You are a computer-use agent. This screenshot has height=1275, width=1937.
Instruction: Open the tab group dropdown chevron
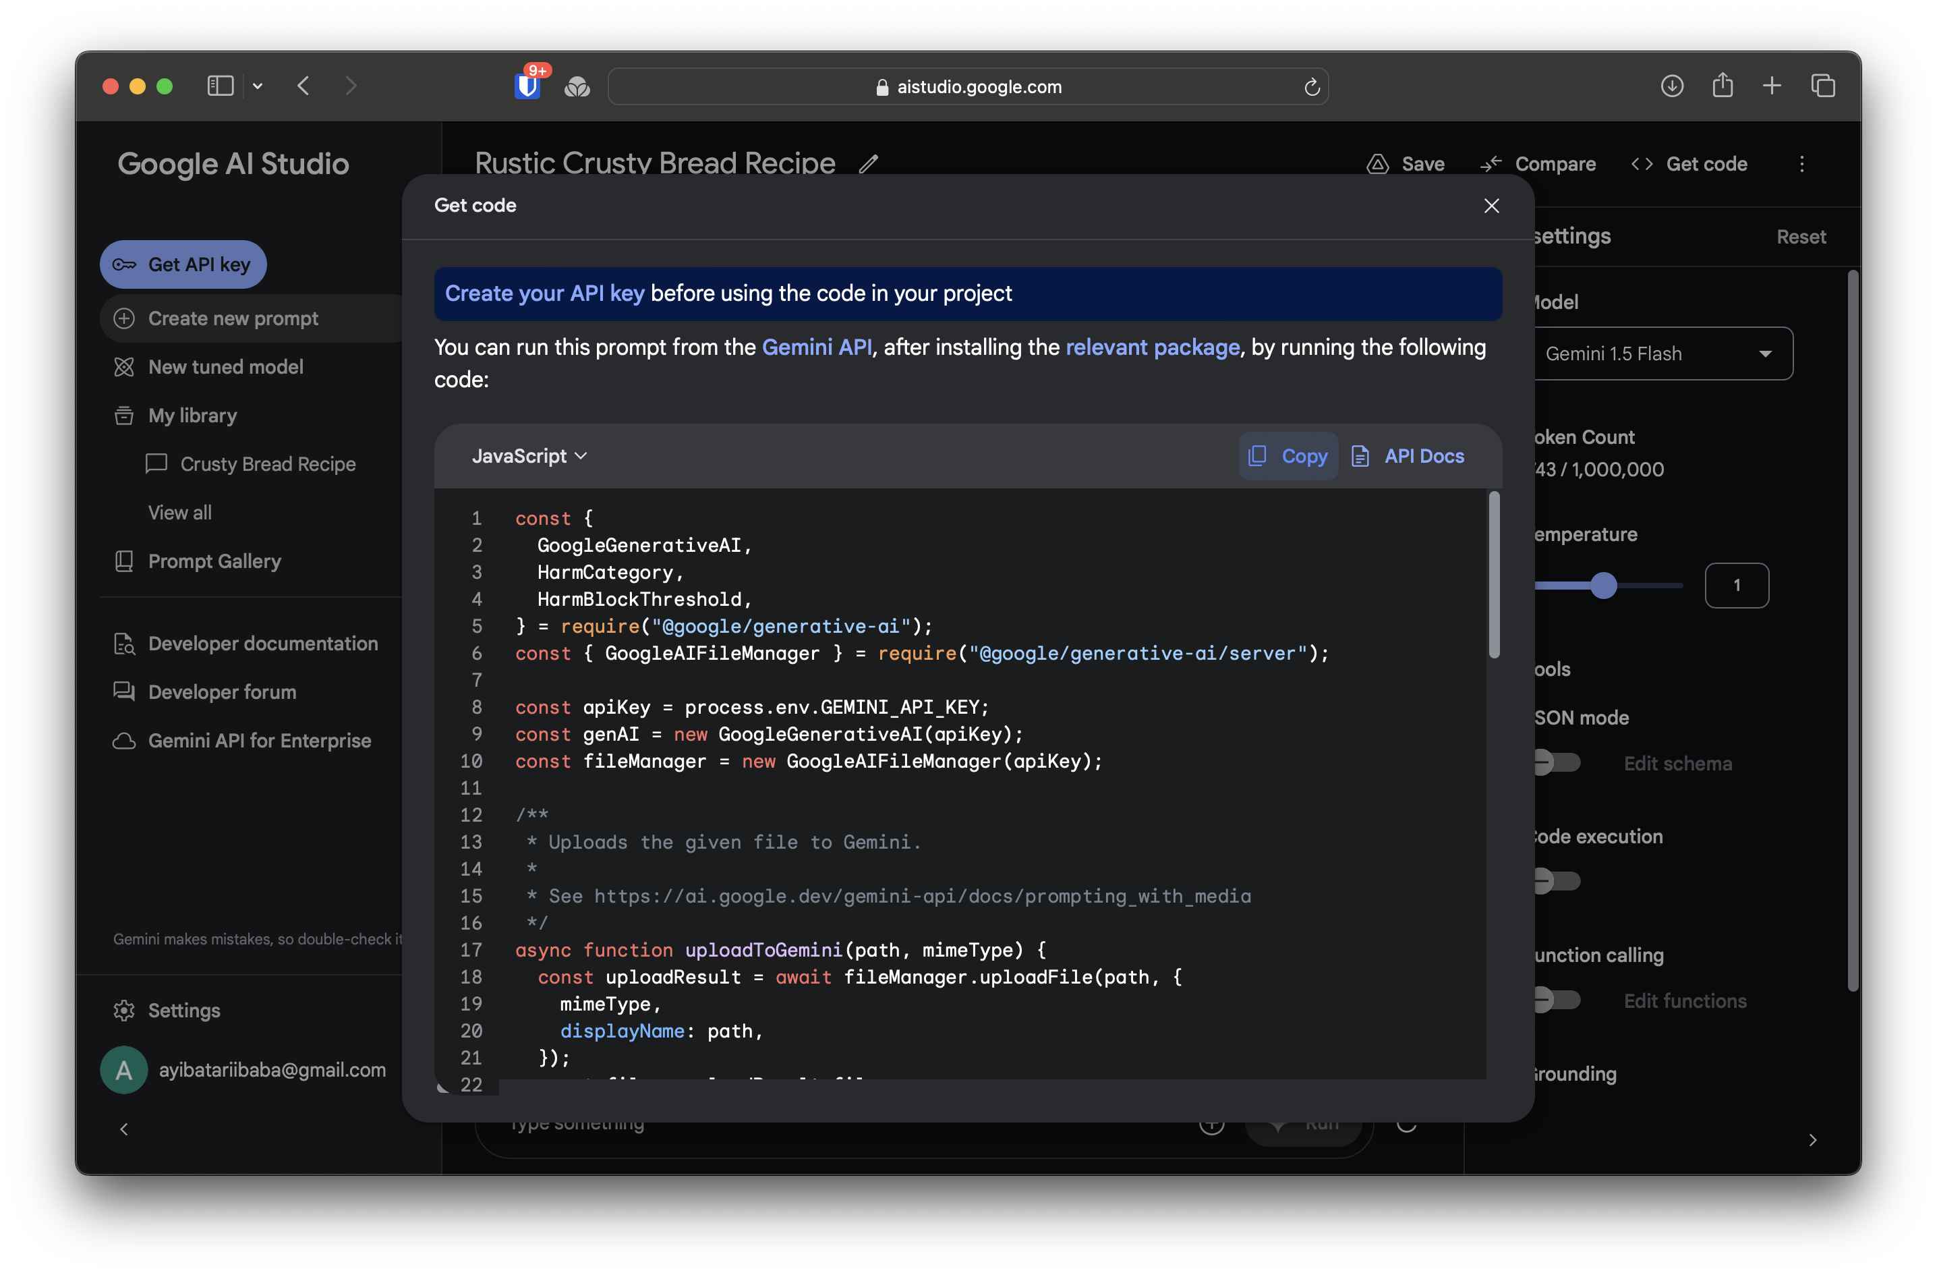pos(257,86)
